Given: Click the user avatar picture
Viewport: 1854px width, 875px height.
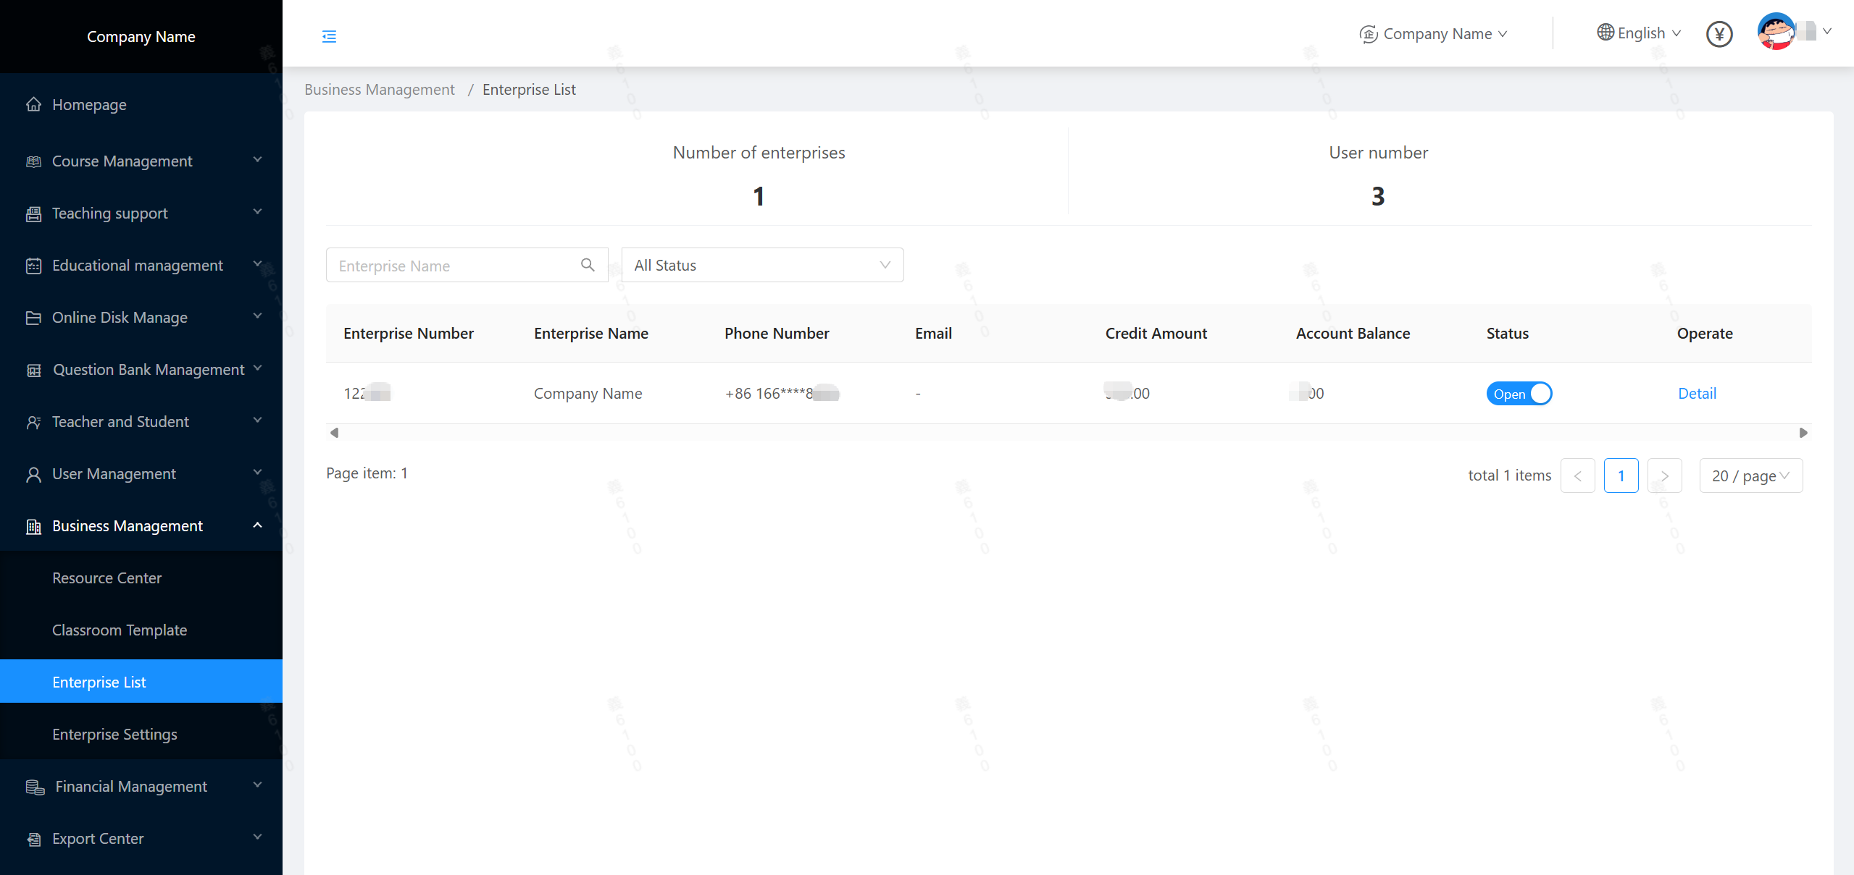Looking at the screenshot, I should click(1776, 32).
